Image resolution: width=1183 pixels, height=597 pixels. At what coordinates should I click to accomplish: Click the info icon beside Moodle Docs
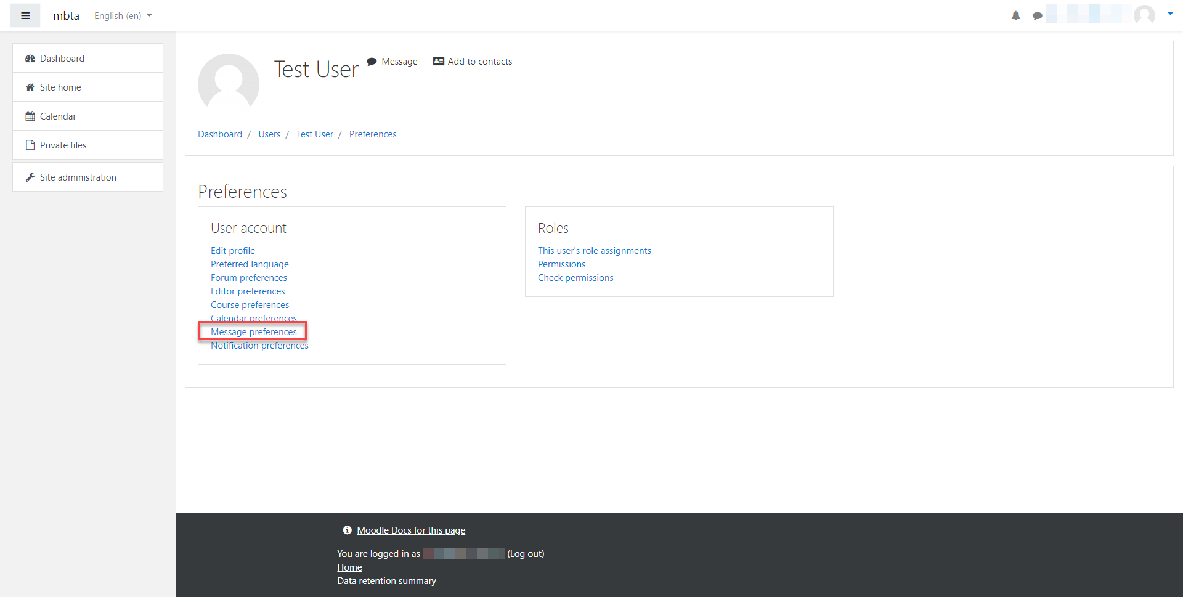coord(348,530)
